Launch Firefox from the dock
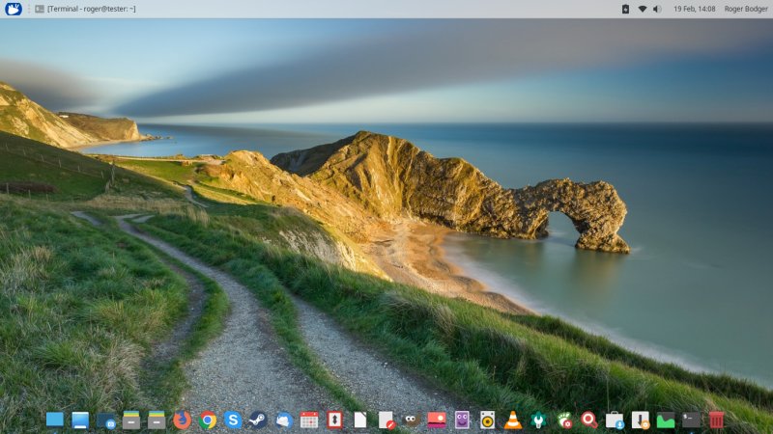The width and height of the screenshot is (773, 434). click(183, 420)
